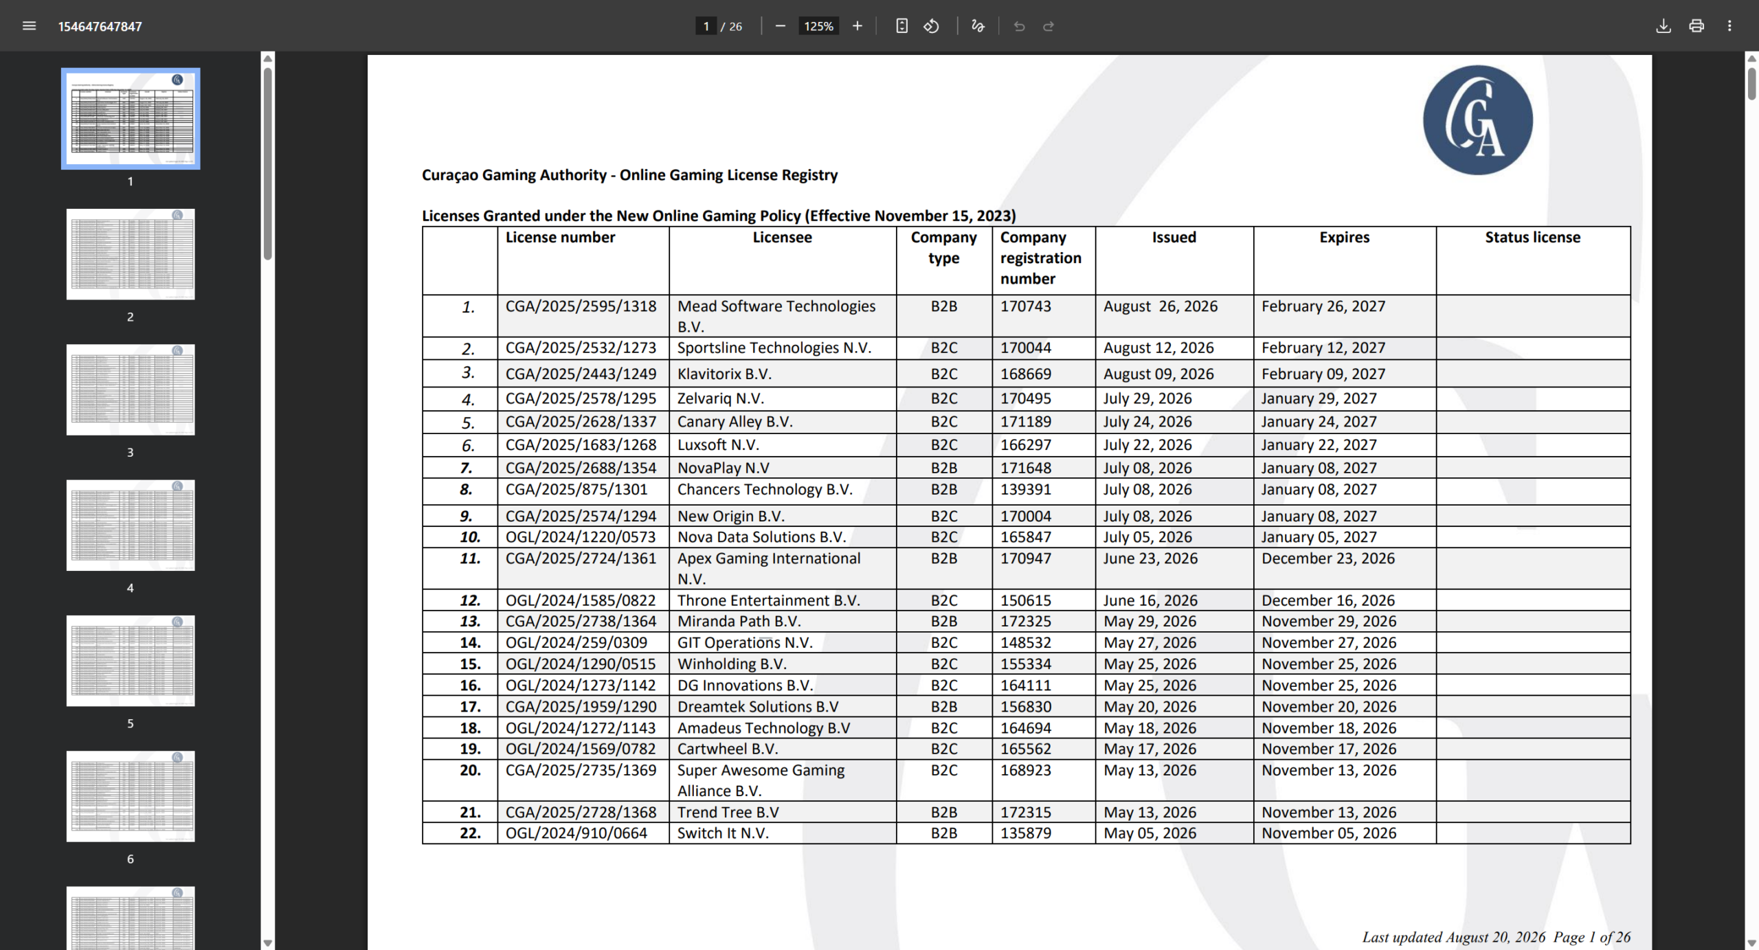Open the page 6 thumbnail

(131, 796)
